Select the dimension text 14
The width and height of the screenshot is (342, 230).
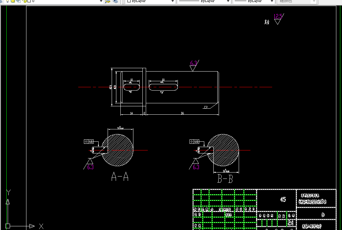pyautogui.click(x=131, y=113)
